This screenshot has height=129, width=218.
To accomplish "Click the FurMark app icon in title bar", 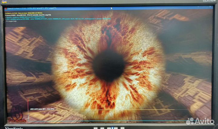I will coord(6,9).
